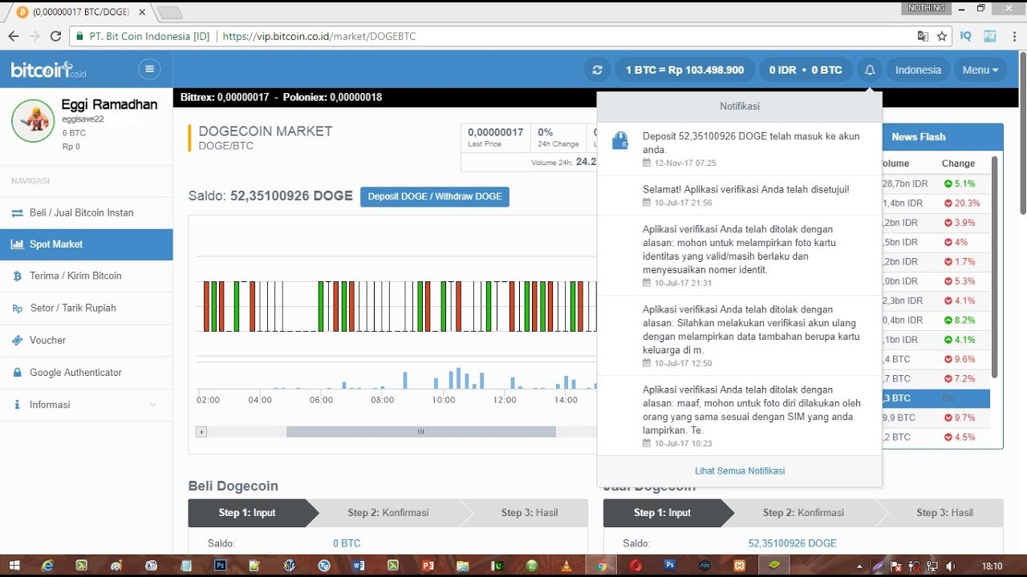The height and width of the screenshot is (577, 1027).
Task: Click the 1 BTC rate button
Action: [685, 70]
